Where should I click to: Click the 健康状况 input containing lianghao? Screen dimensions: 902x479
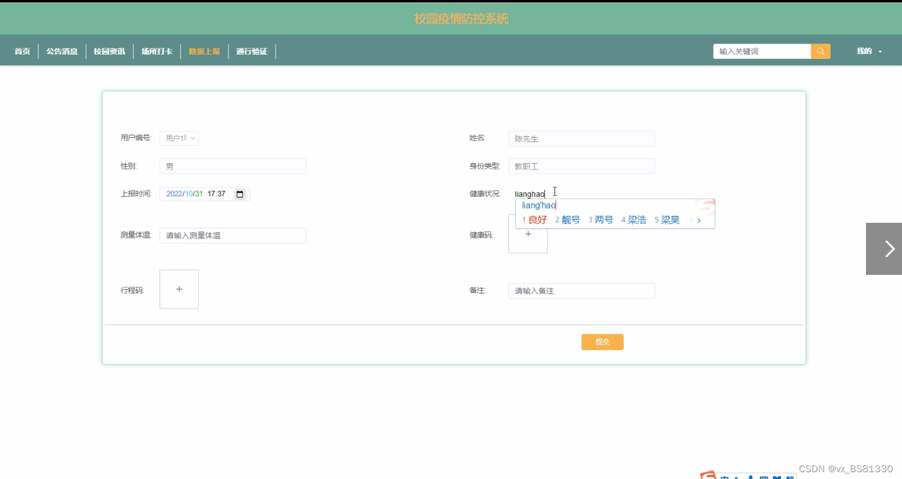tap(582, 194)
